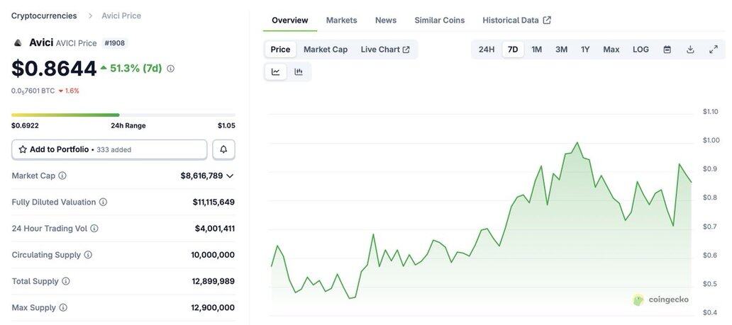Select the line chart view icon
Viewport: 732px width, 325px height.
(x=276, y=72)
